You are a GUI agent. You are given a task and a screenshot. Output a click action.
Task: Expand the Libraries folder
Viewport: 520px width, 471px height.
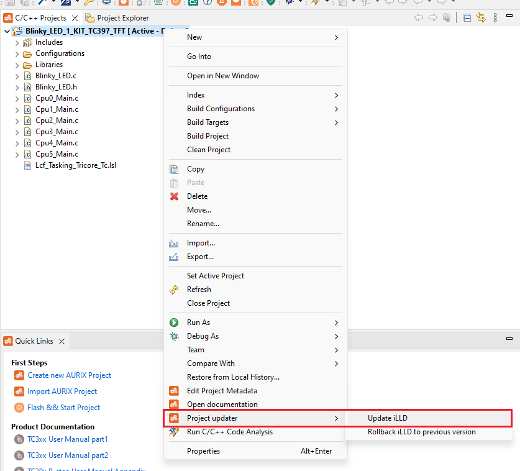(x=17, y=65)
